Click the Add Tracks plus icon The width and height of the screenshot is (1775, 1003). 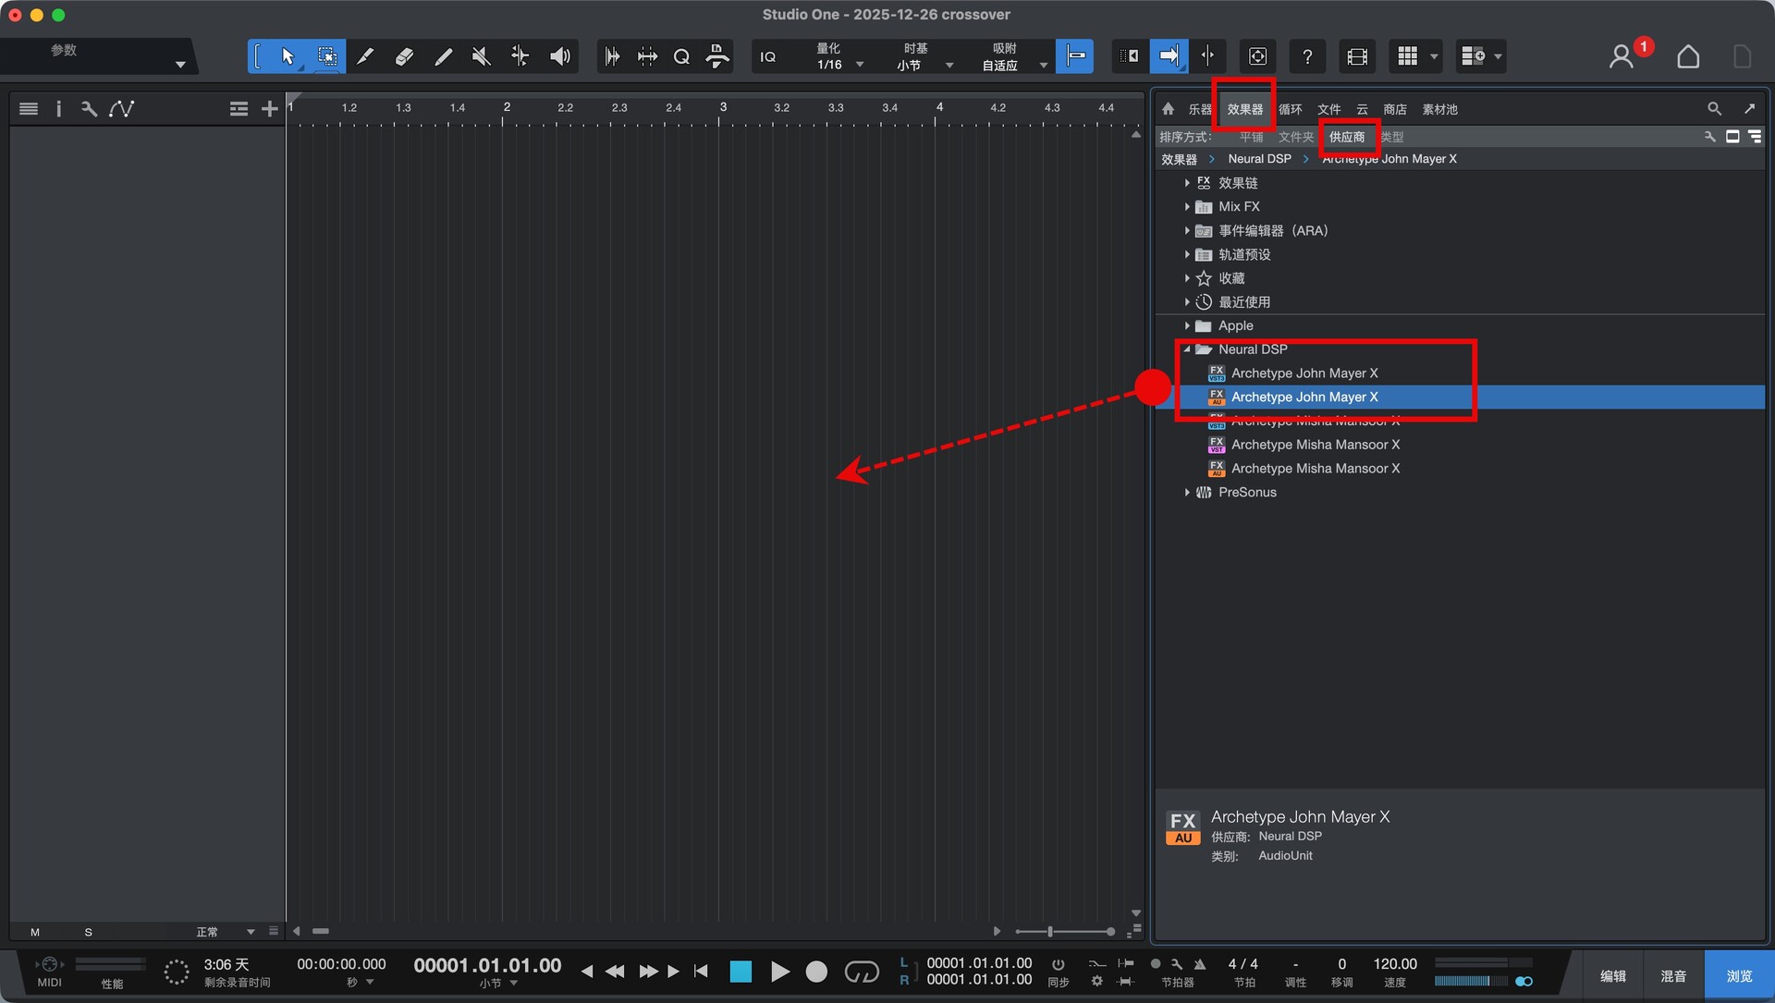(x=269, y=109)
